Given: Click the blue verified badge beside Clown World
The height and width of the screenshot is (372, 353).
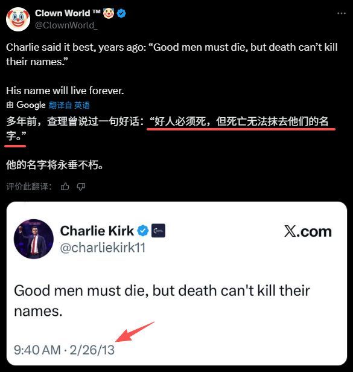Looking at the screenshot, I should 121,13.
